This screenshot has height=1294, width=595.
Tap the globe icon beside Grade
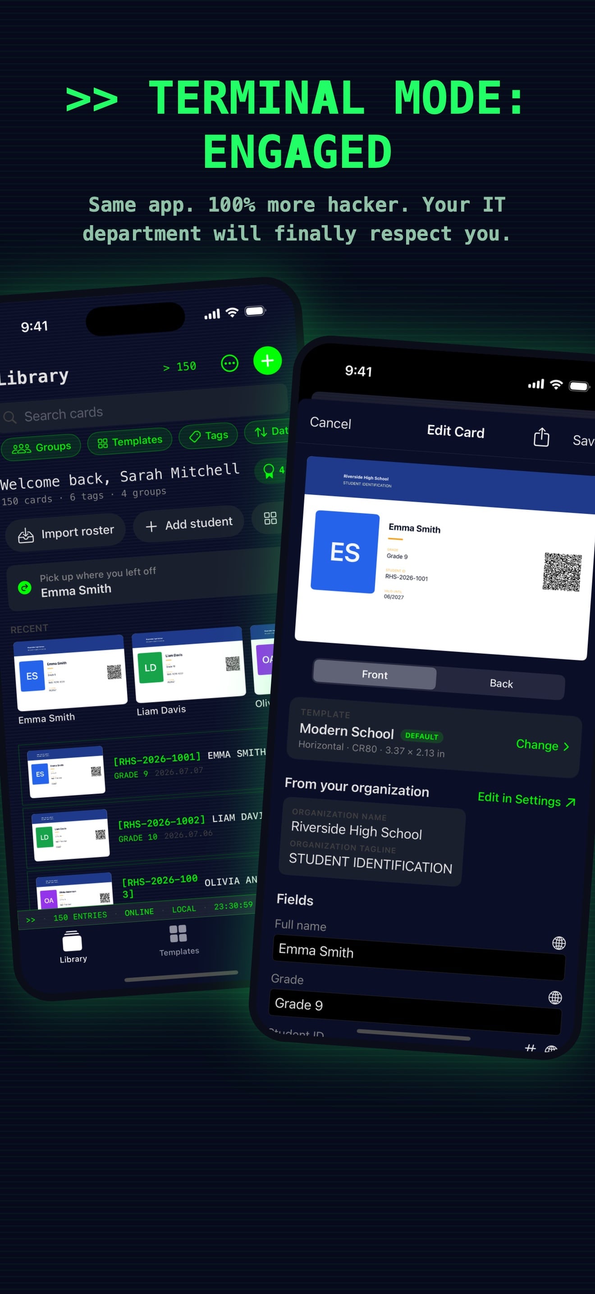click(x=555, y=997)
